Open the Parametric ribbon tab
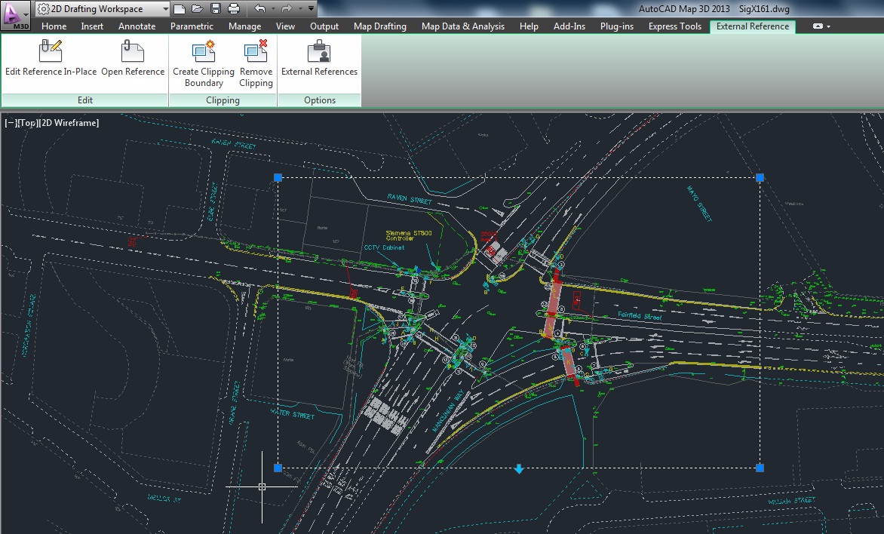Image resolution: width=884 pixels, height=534 pixels. (x=192, y=26)
